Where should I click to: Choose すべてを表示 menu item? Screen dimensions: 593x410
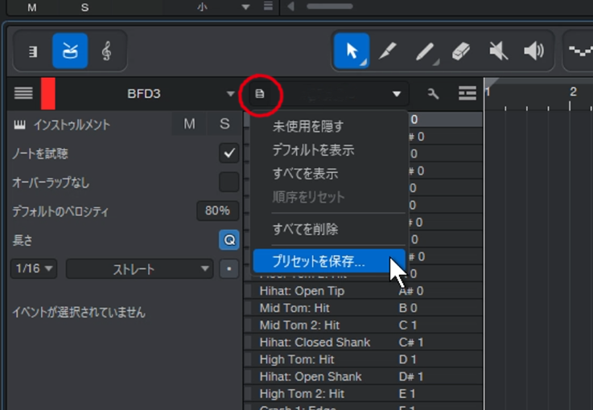[329, 174]
